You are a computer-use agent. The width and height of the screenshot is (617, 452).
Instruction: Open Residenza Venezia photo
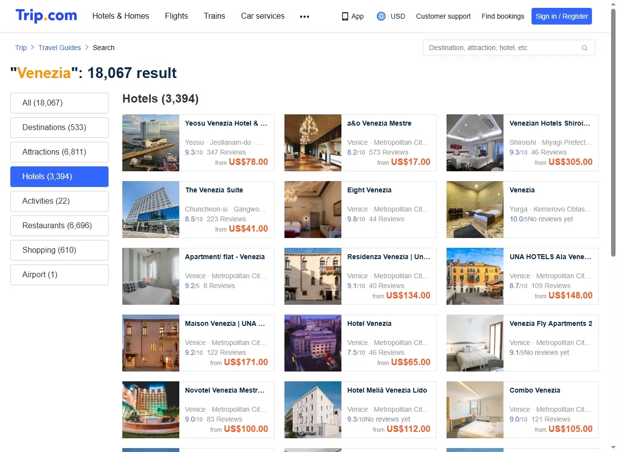tap(313, 276)
